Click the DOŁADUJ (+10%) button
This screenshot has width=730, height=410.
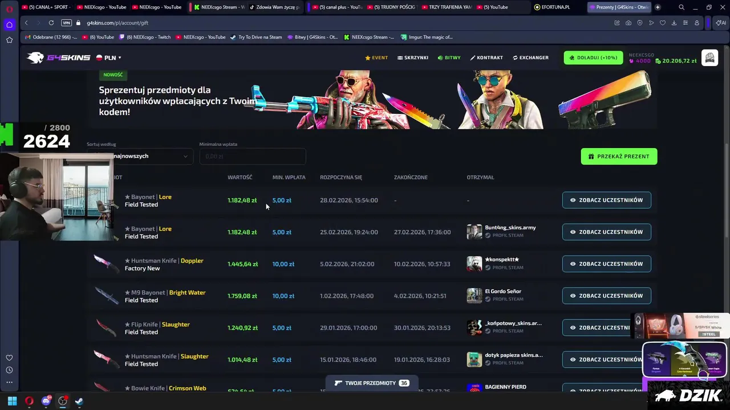594,58
